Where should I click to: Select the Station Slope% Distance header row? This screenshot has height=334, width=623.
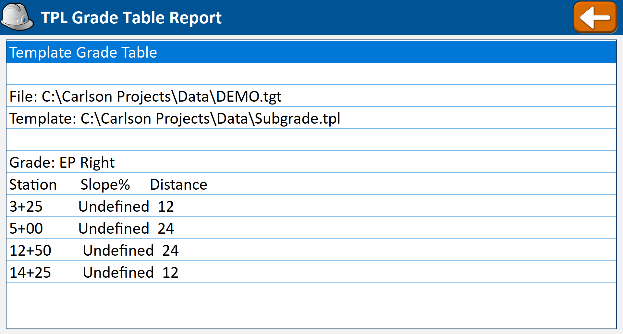coord(311,184)
